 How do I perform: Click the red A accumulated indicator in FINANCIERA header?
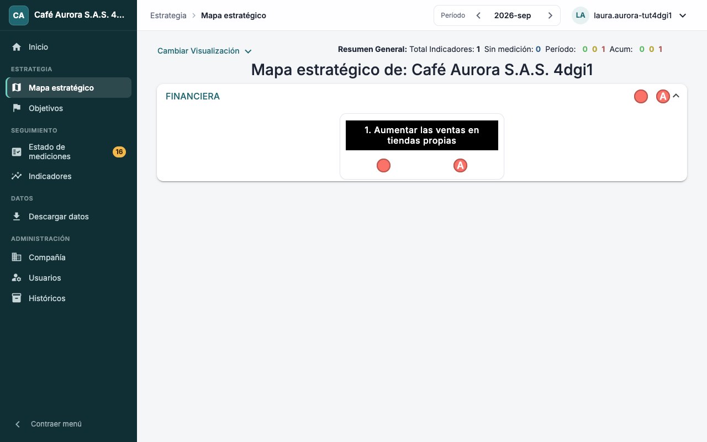point(663,97)
